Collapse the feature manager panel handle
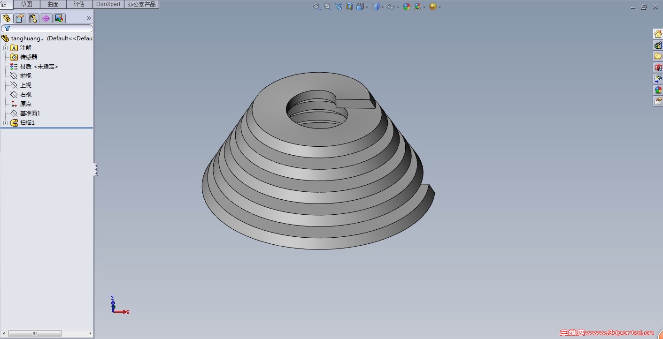This screenshot has width=663, height=339. (x=96, y=169)
